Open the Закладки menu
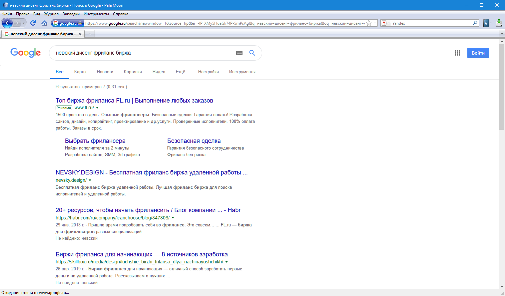The image size is (505, 296). [71, 14]
